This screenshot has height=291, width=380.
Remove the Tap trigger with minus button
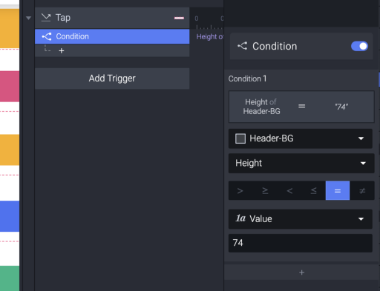pos(179,18)
